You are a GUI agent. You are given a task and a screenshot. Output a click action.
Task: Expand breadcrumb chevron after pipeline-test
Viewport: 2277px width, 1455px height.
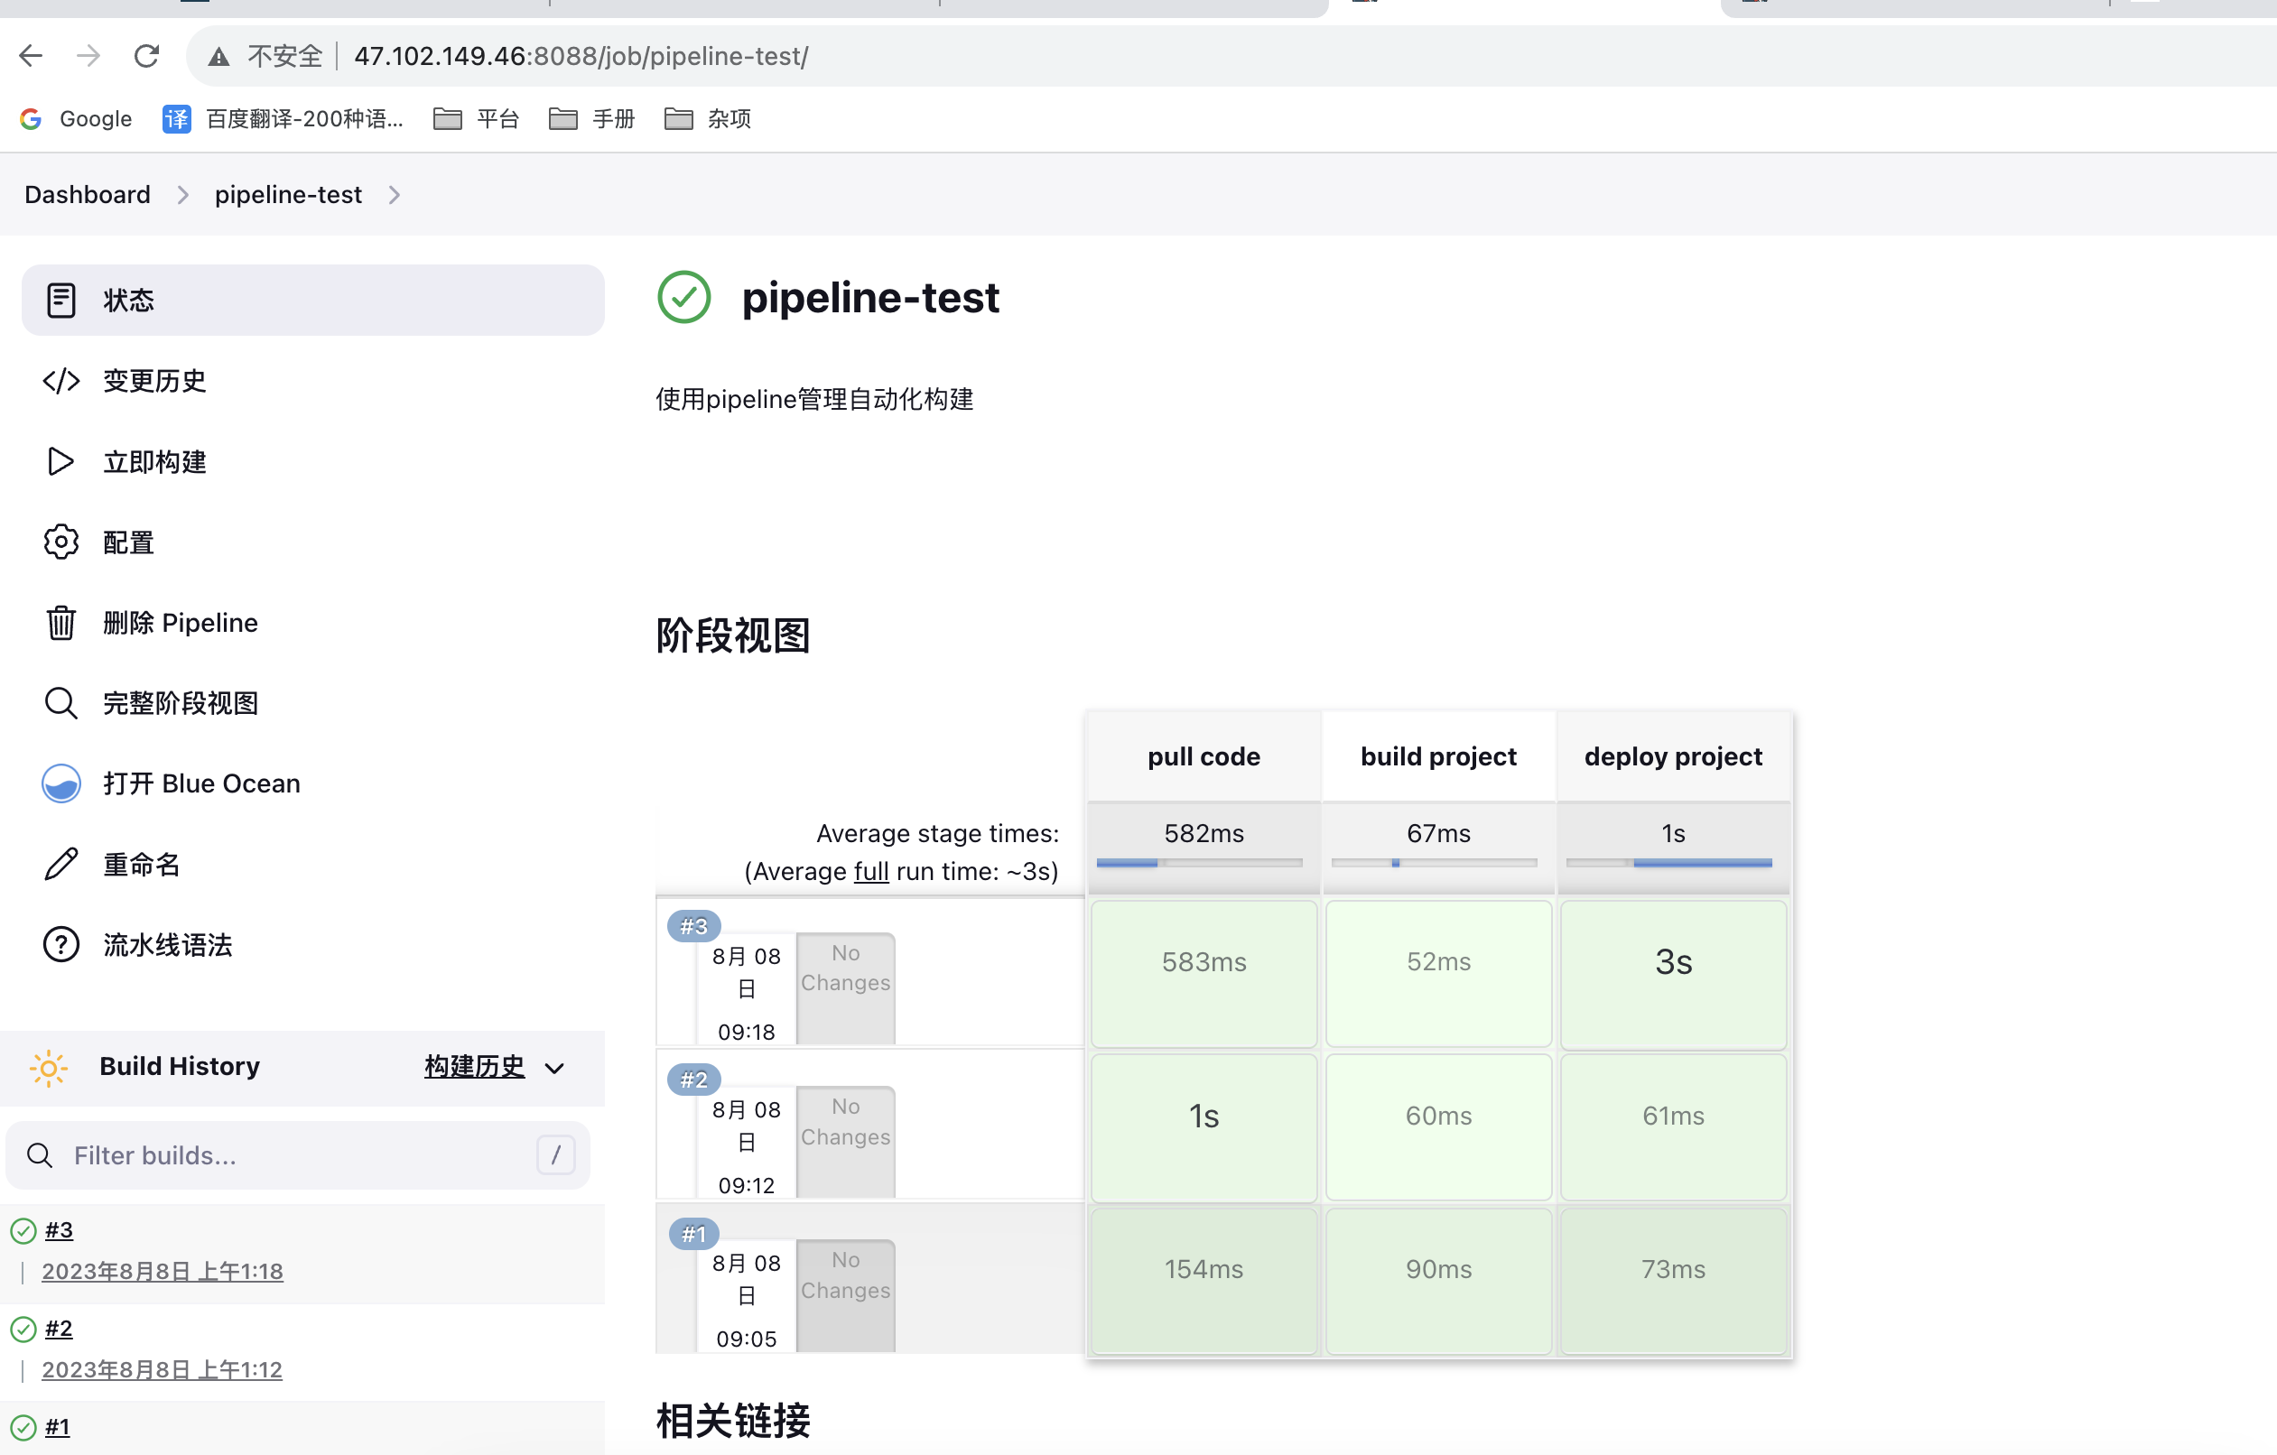coord(395,195)
